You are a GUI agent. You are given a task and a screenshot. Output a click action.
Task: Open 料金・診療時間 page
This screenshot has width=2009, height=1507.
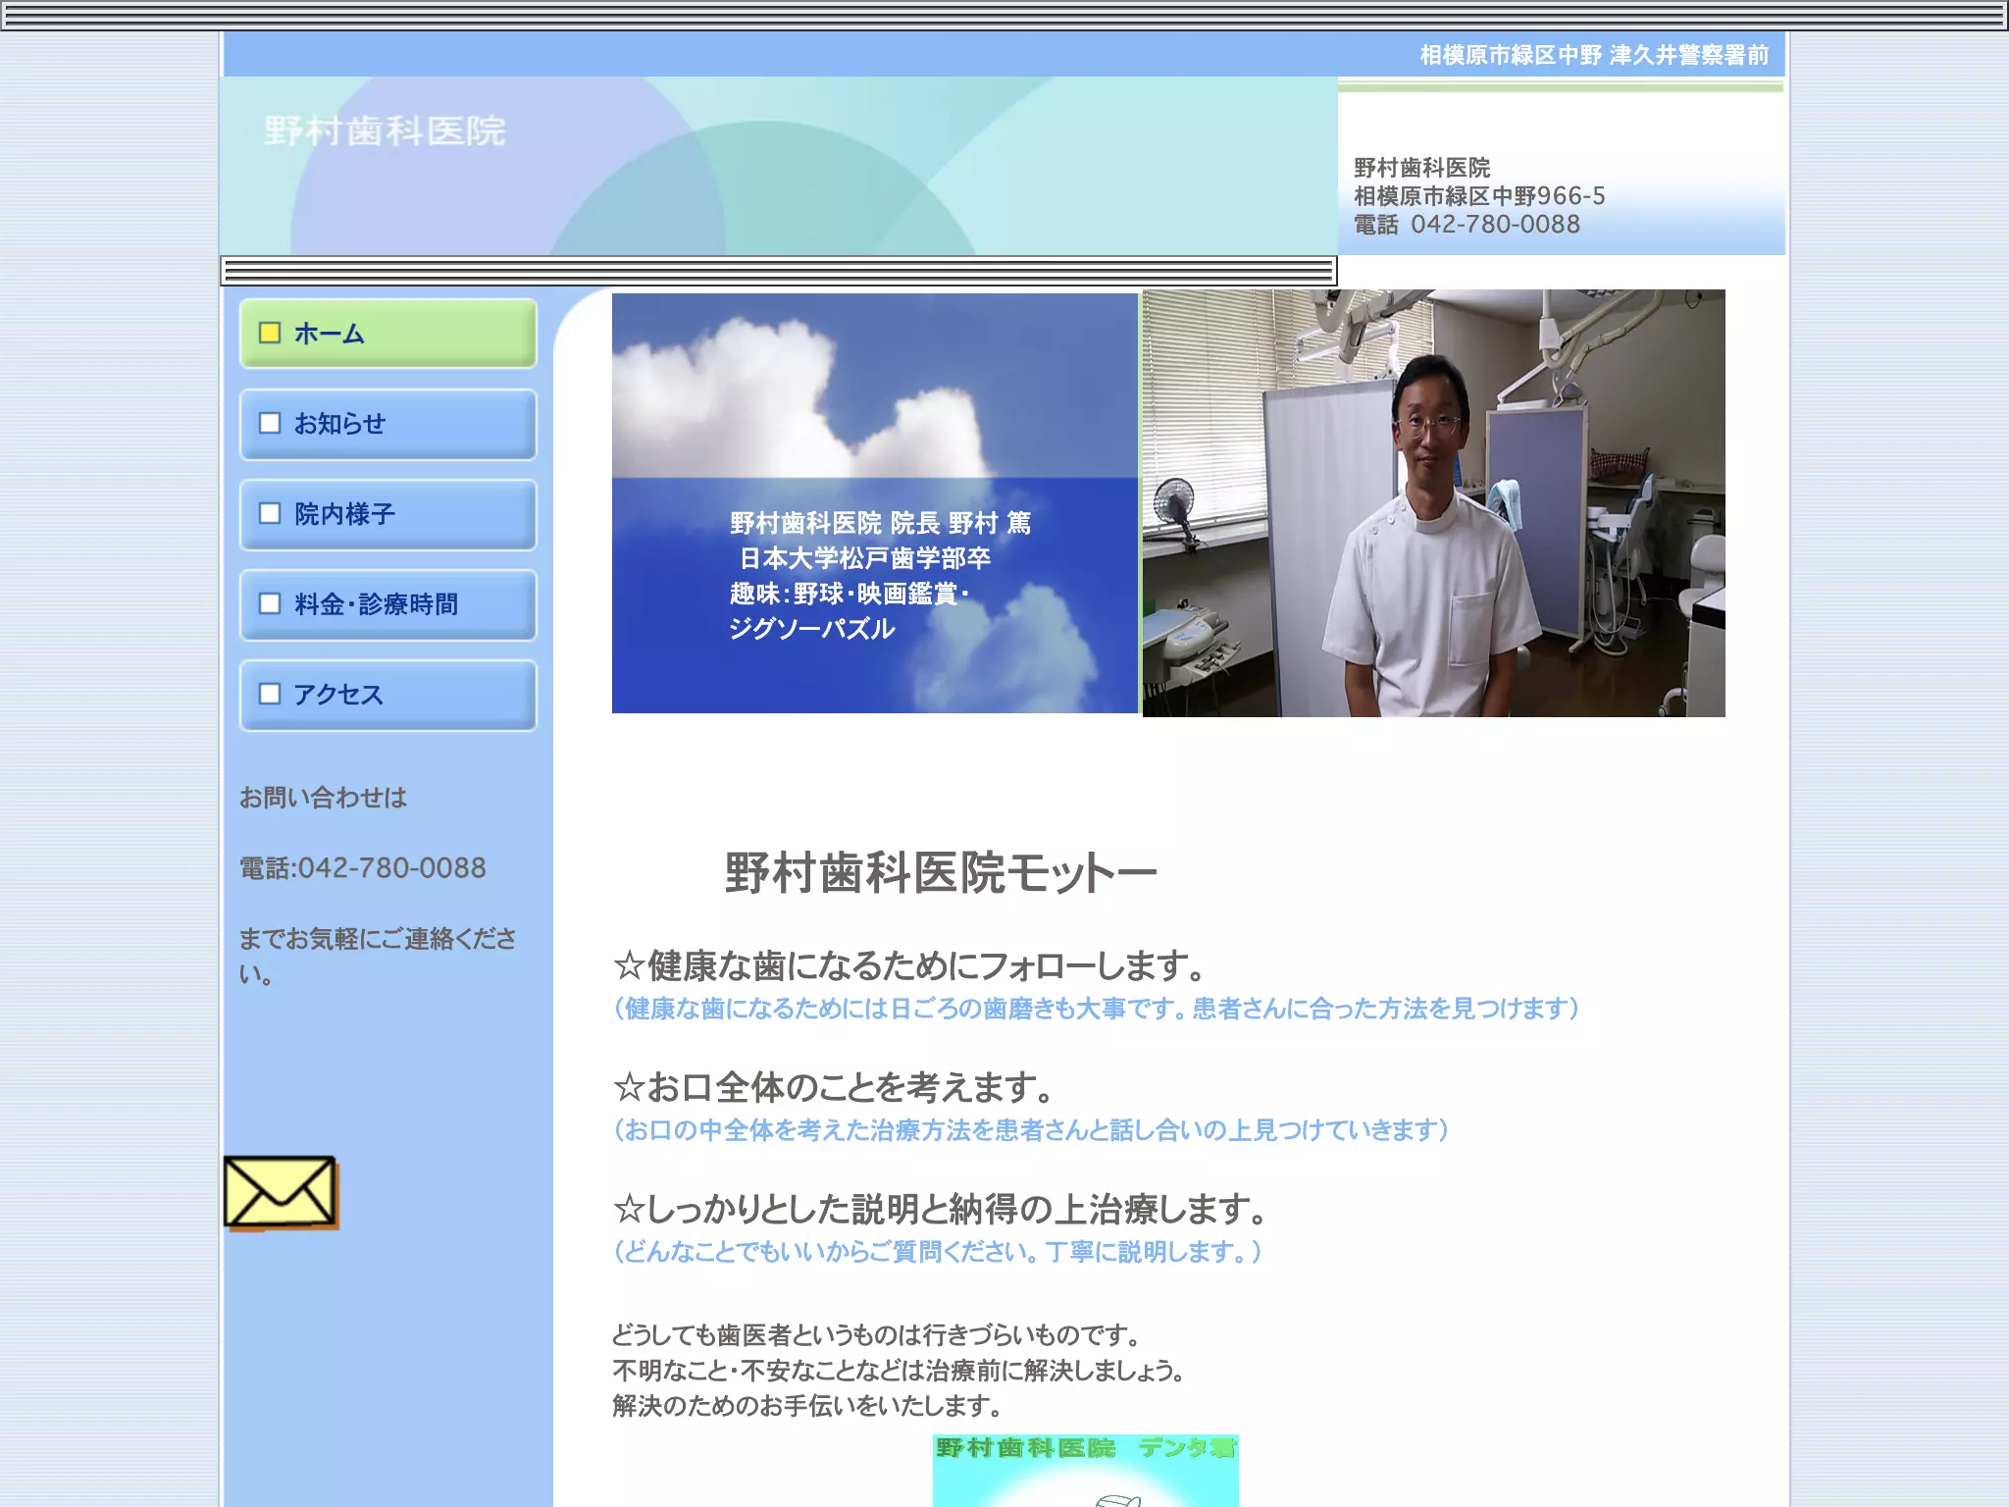click(x=388, y=604)
